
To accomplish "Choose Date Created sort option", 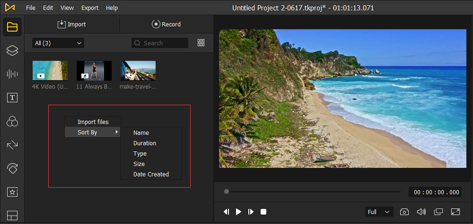I will (151, 174).
